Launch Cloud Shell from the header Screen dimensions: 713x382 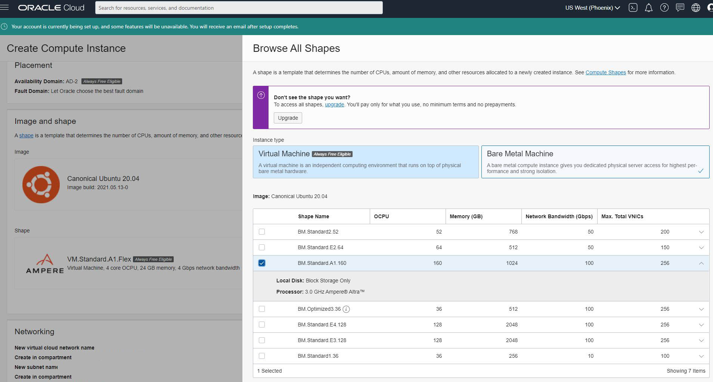633,8
